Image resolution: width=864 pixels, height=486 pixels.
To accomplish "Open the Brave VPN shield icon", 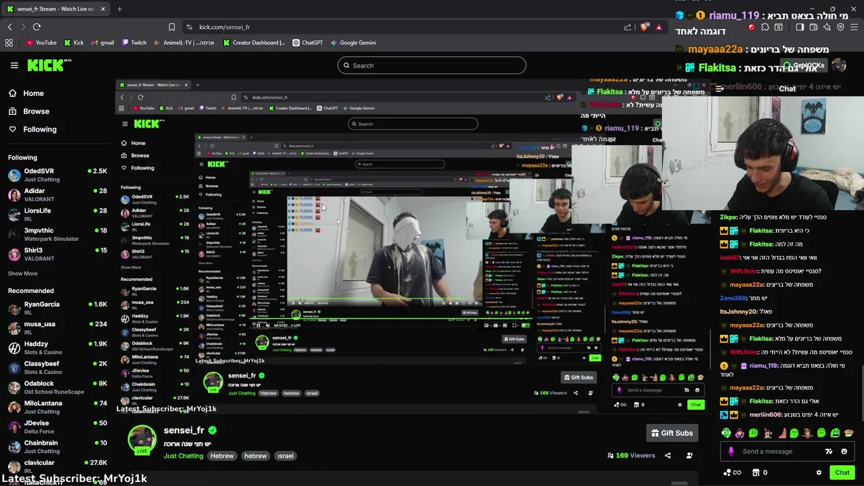I will (840, 27).
